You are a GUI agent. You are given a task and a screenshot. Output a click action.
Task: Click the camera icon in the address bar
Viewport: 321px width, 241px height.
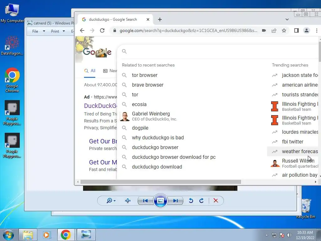264,30
